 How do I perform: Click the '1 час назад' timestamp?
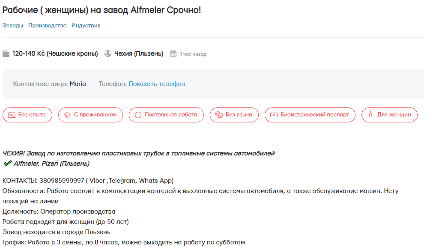[193, 54]
